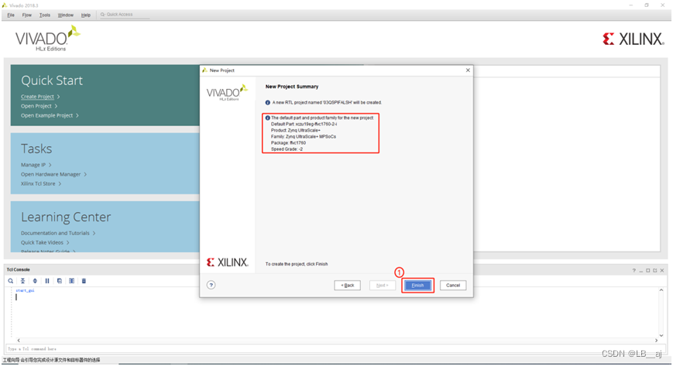The height and width of the screenshot is (366, 673).
Task: Click the 'Family: Zynq UltraScale+ MPSoCs' line
Action: 304,136
